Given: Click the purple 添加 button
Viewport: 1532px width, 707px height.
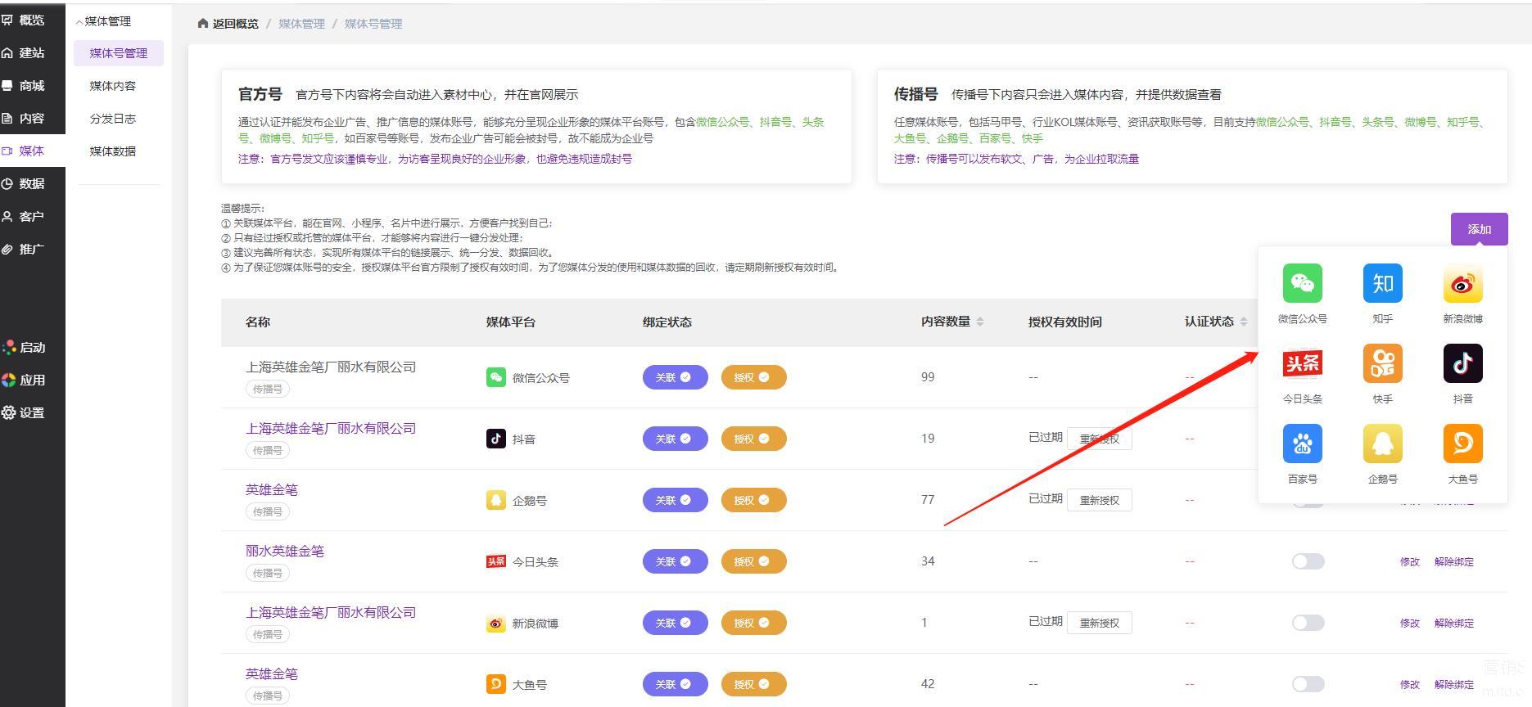Looking at the screenshot, I should coord(1479,229).
